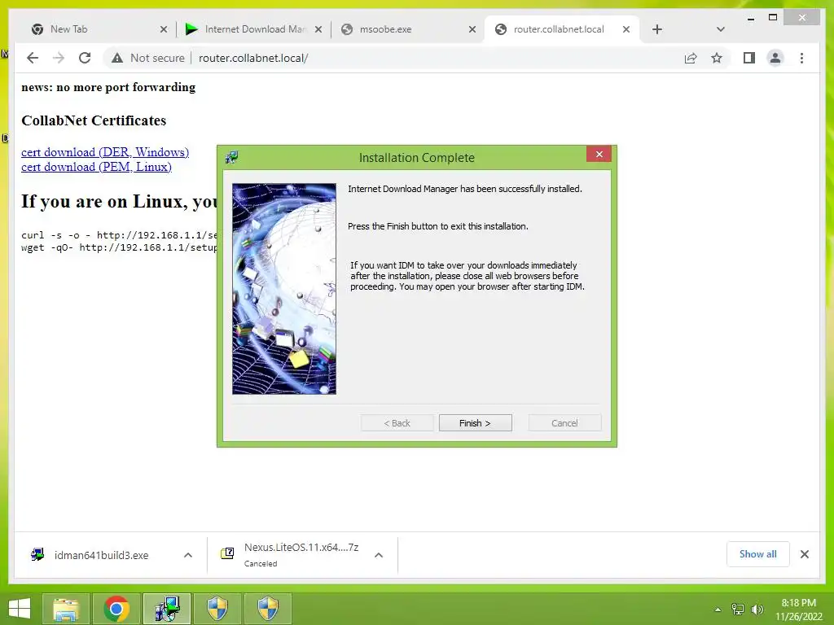Viewport: 834px width, 625px height.
Task: Click the Cancel button in installer dialog
Action: click(x=564, y=423)
